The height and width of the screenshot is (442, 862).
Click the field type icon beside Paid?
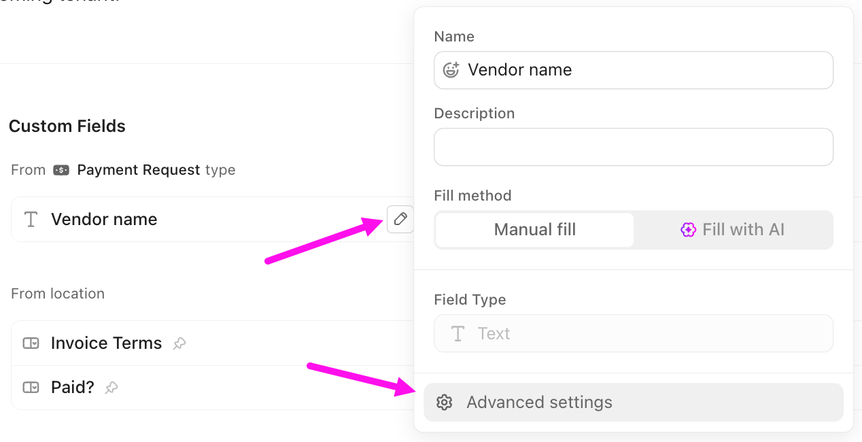click(31, 387)
